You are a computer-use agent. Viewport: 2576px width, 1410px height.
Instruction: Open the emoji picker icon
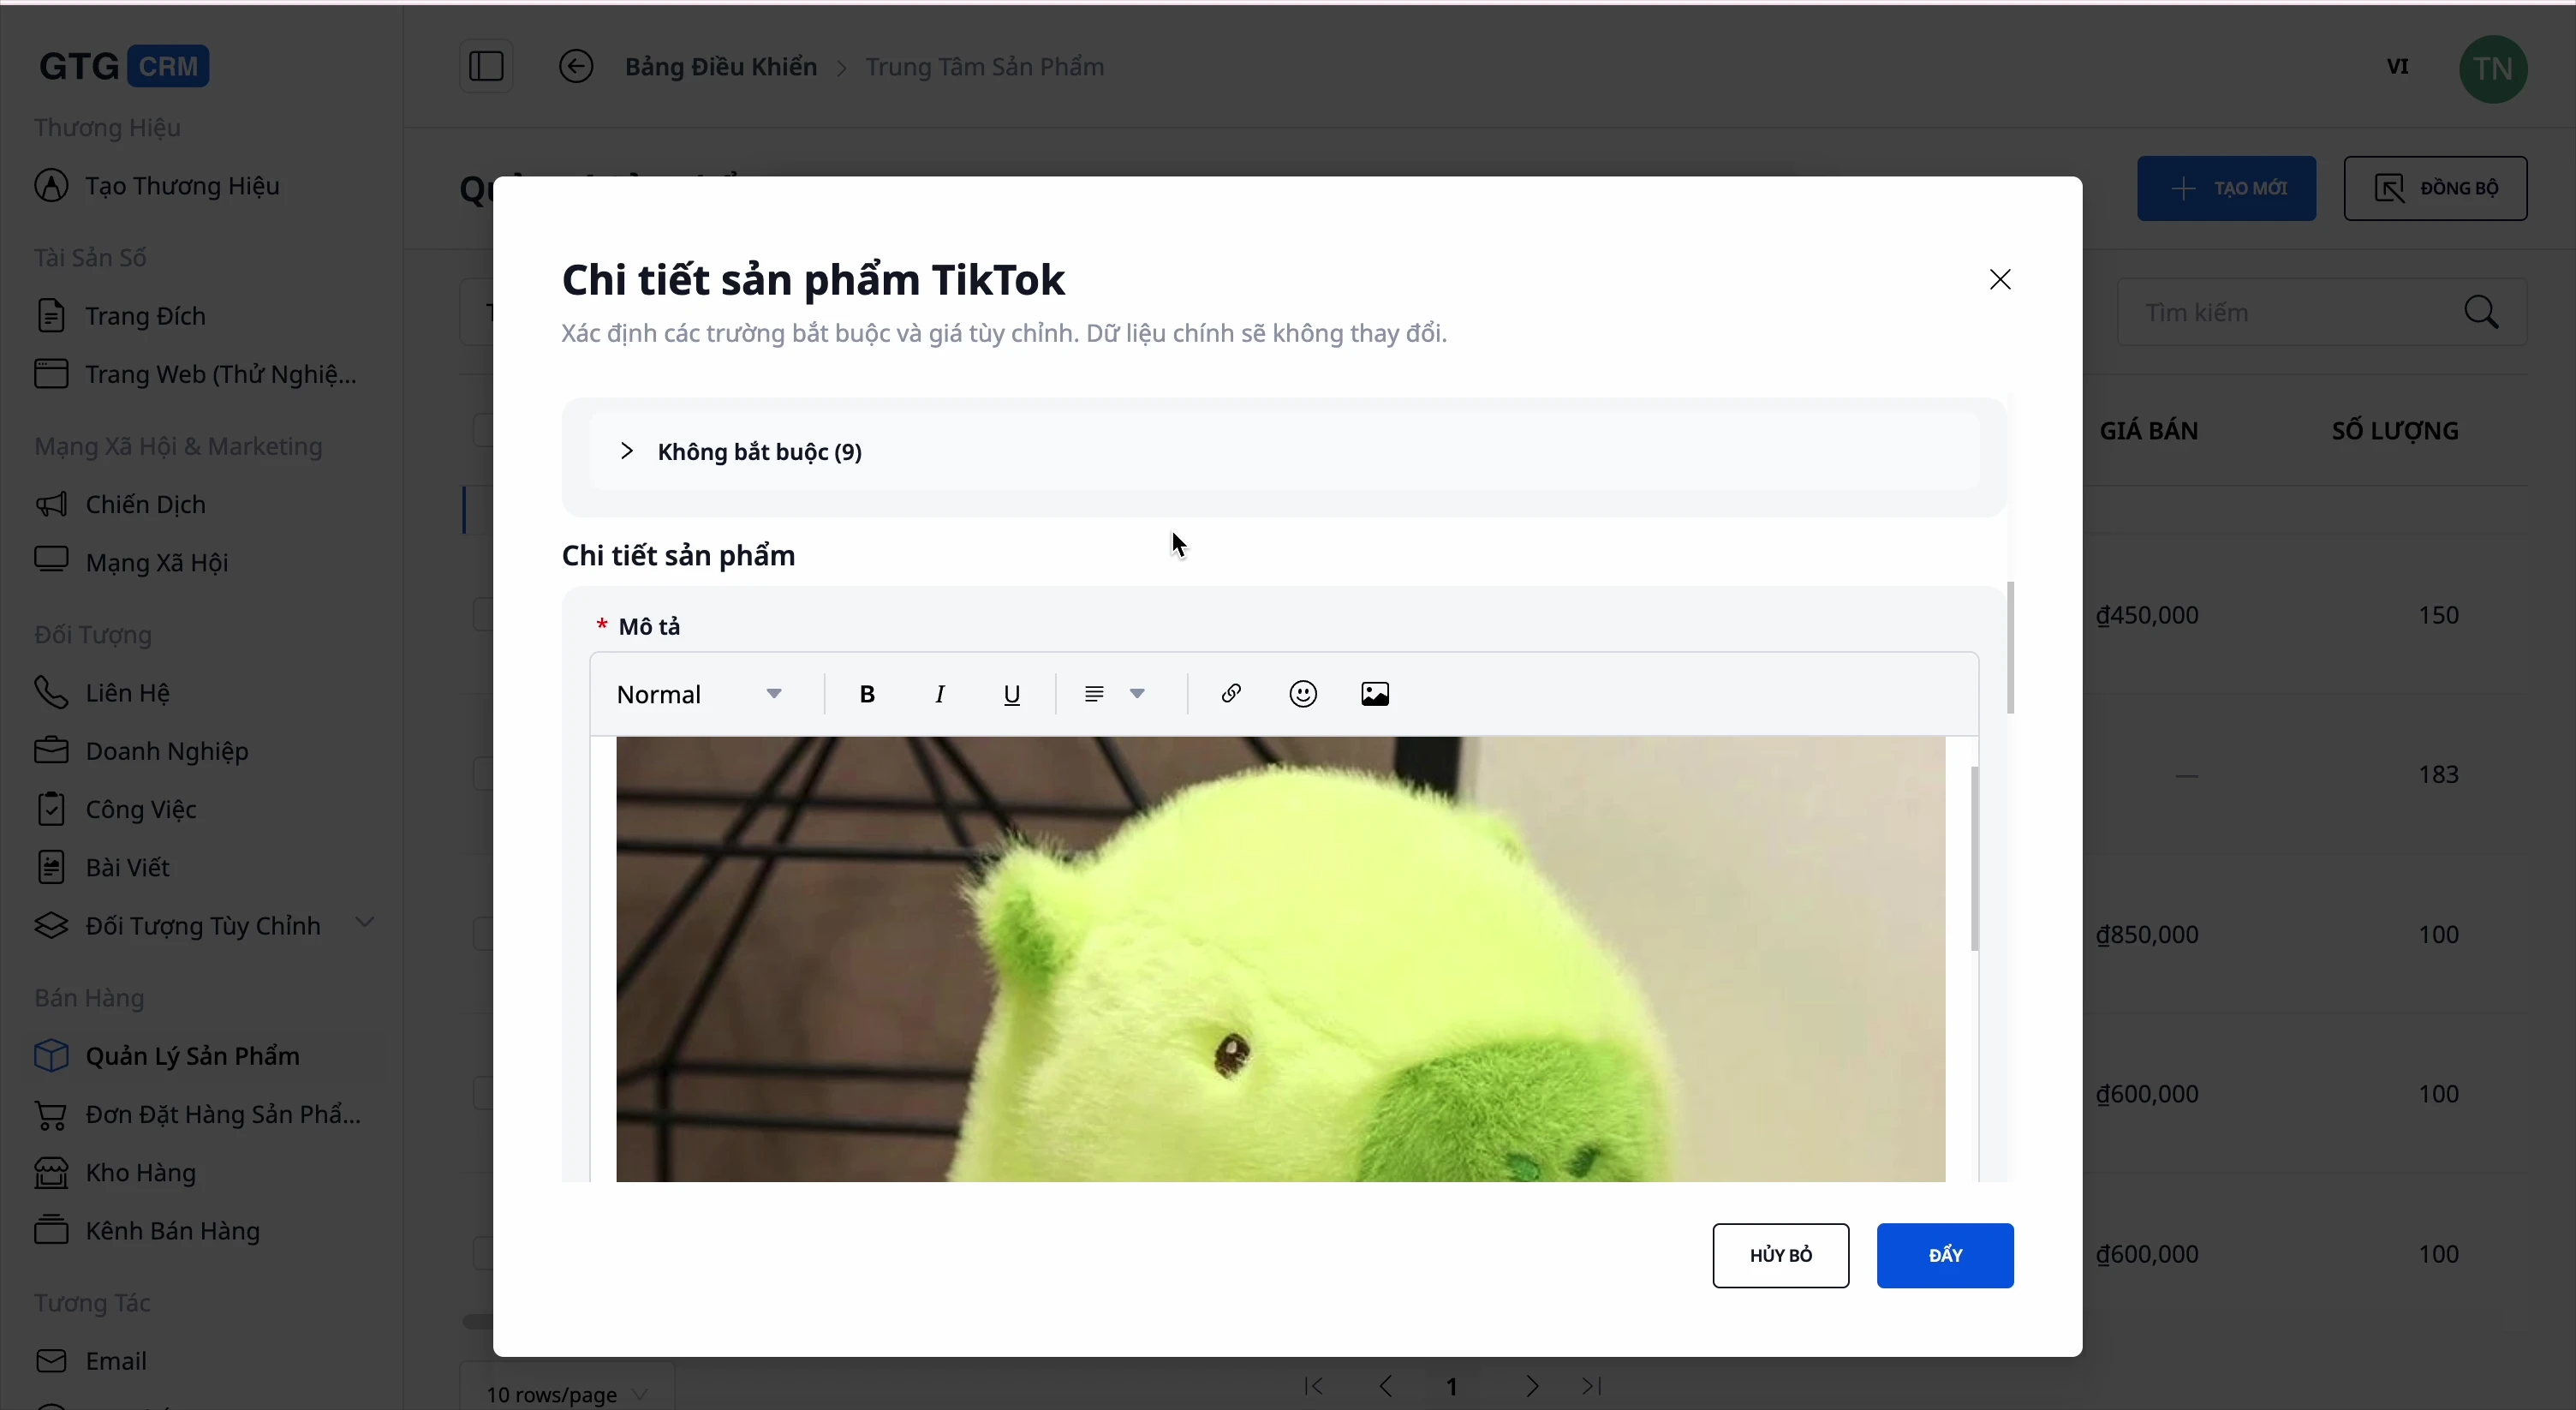pos(1303,694)
